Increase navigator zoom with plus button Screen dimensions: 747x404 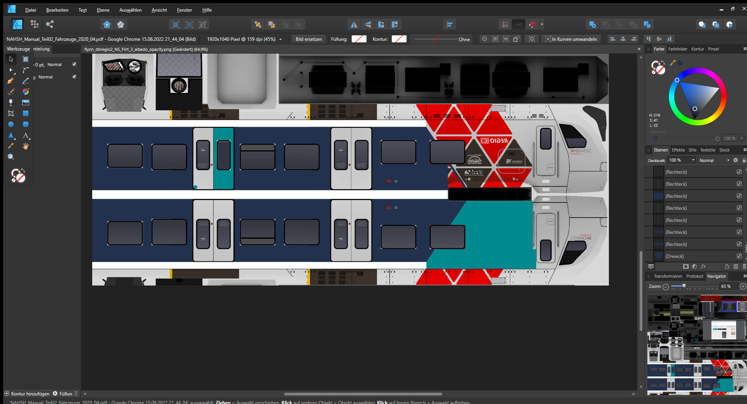point(743,286)
